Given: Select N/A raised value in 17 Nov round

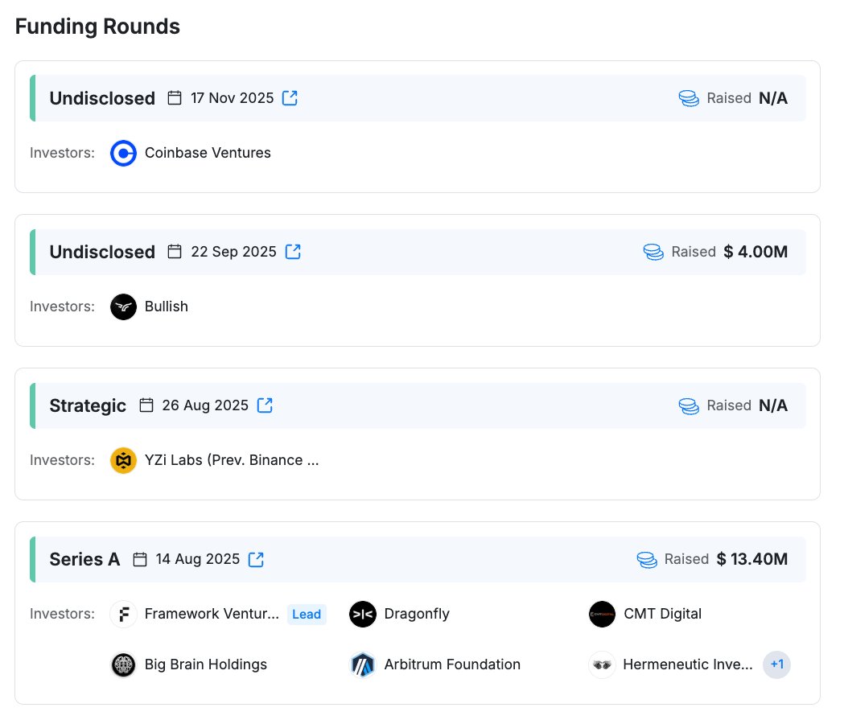Looking at the screenshot, I should [x=773, y=98].
